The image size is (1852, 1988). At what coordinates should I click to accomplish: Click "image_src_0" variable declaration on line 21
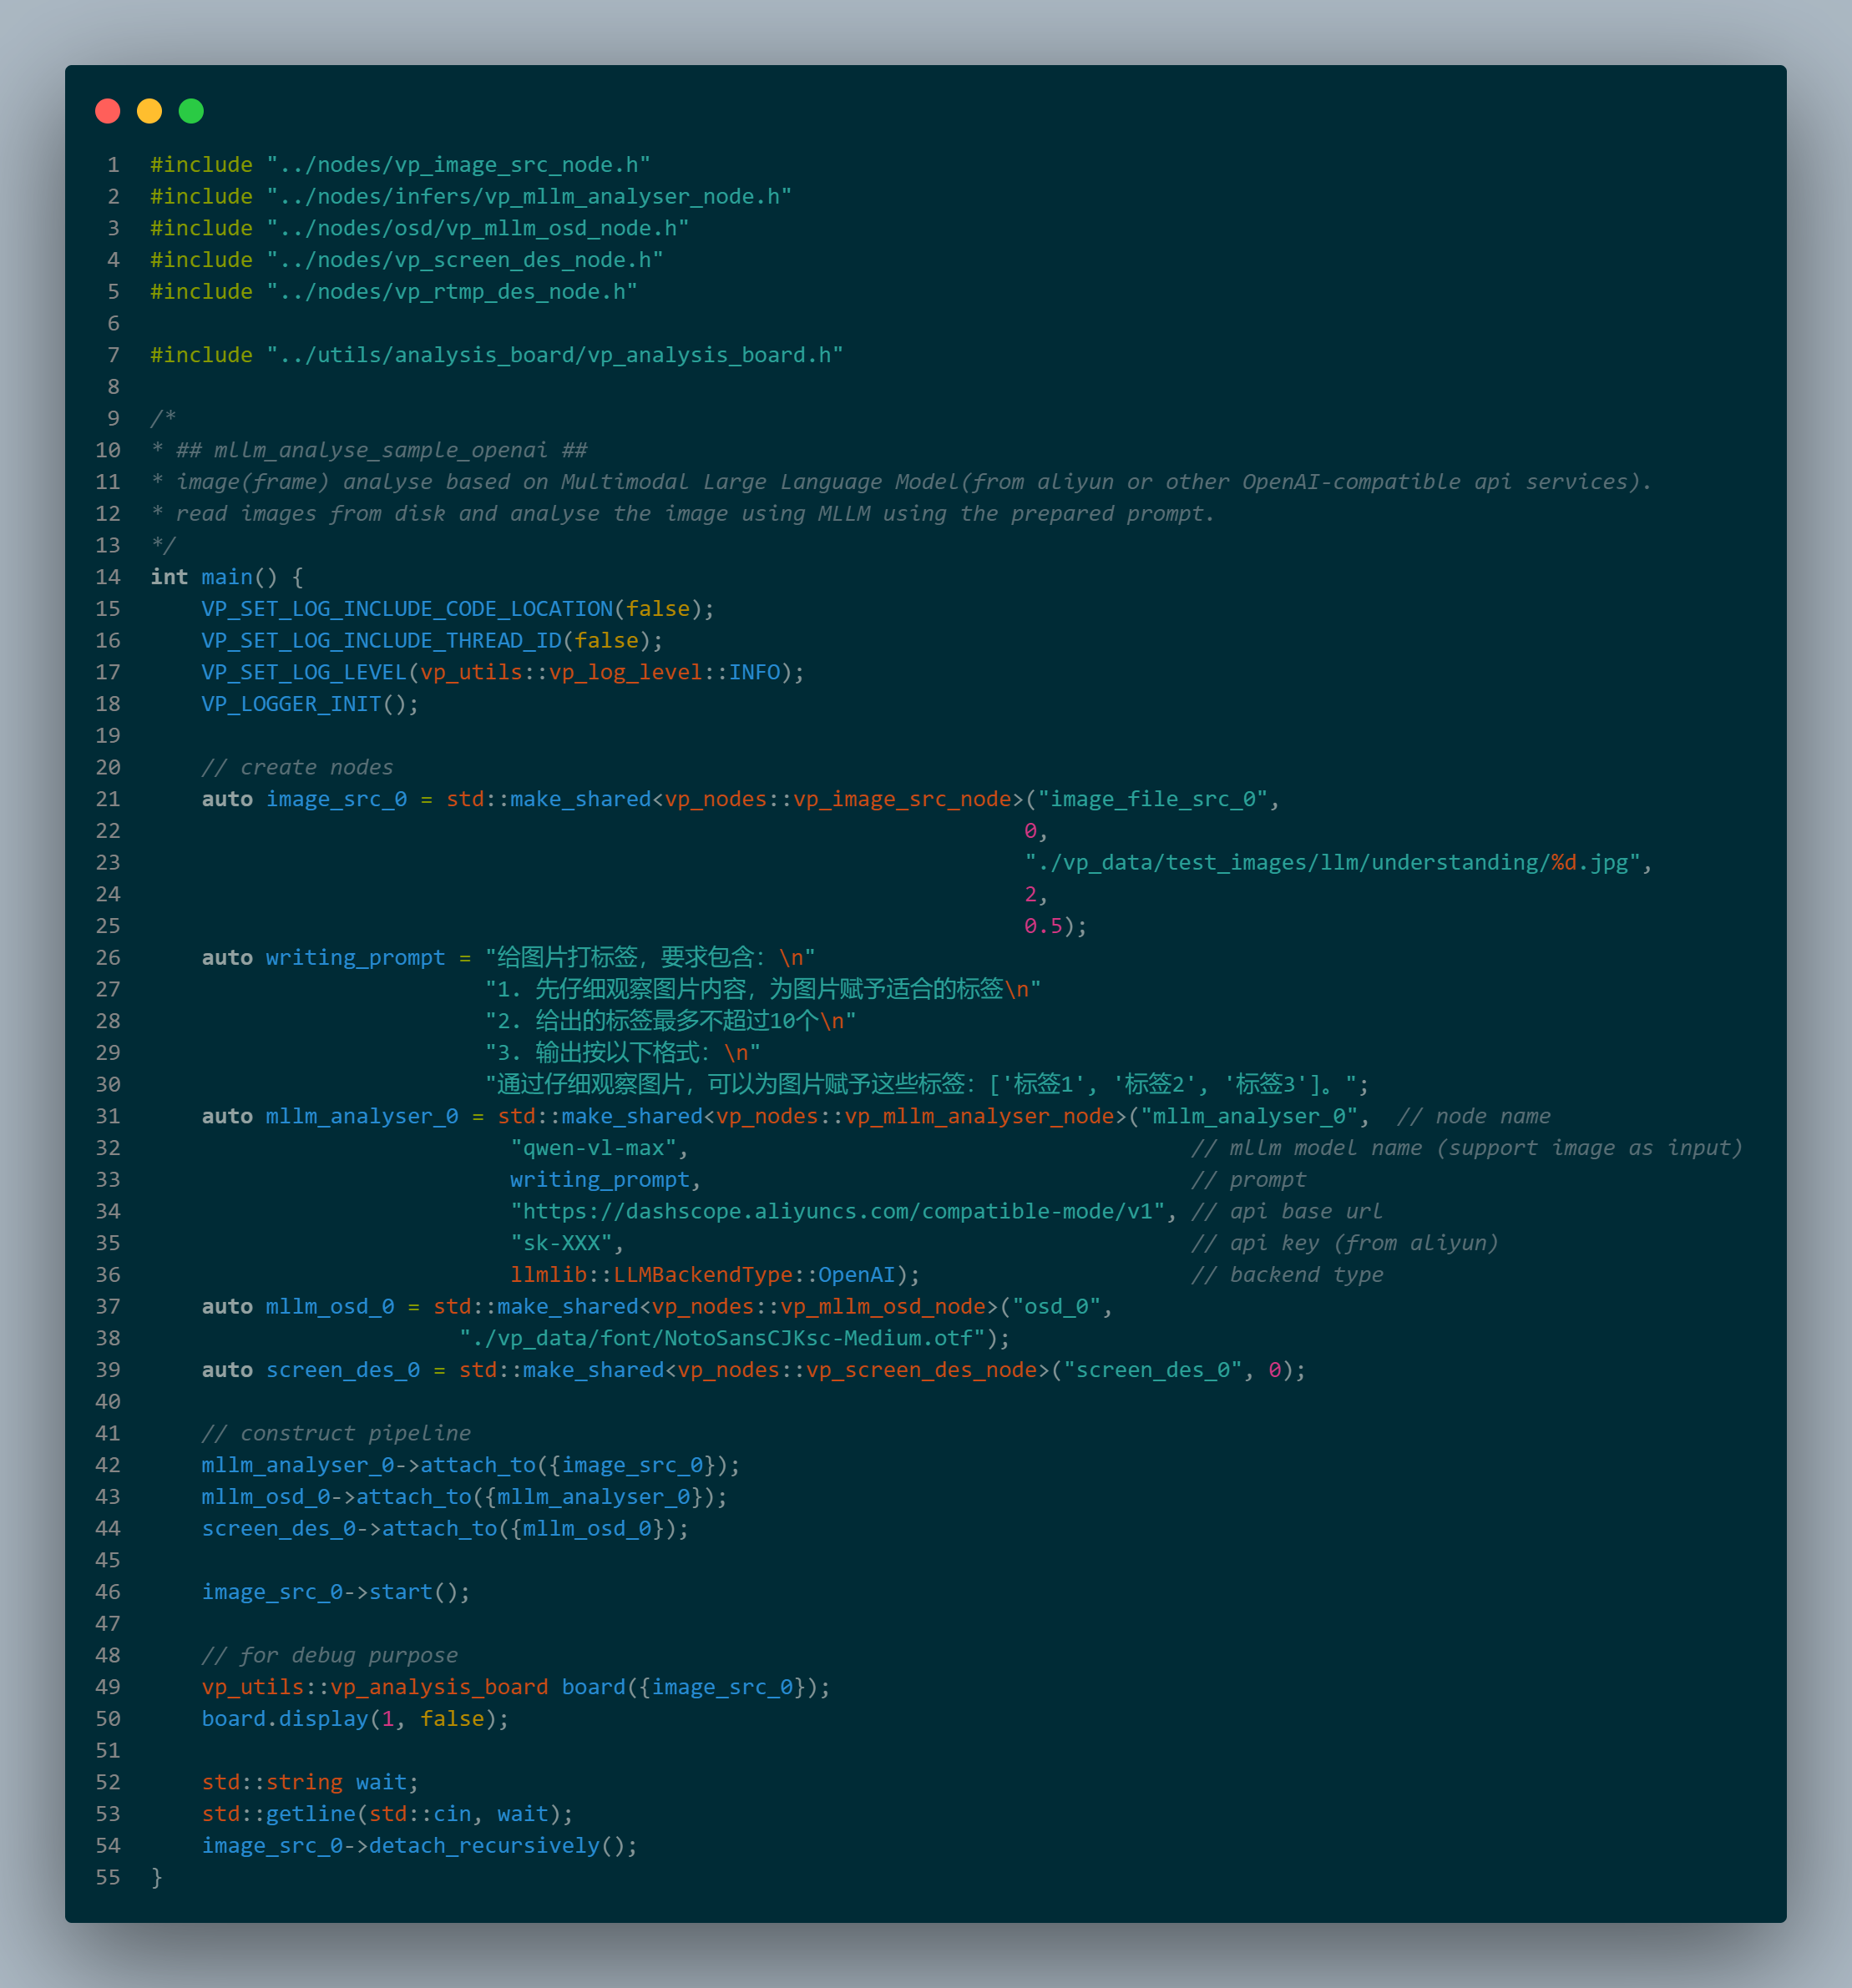tap(336, 799)
